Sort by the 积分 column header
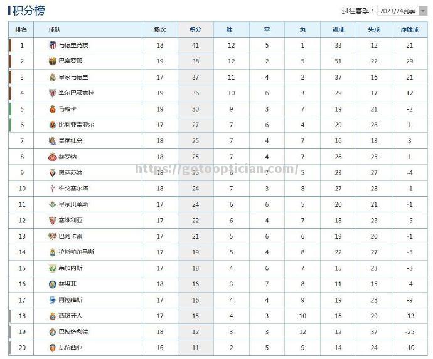Screen dimensions: 433x359 coord(196,29)
